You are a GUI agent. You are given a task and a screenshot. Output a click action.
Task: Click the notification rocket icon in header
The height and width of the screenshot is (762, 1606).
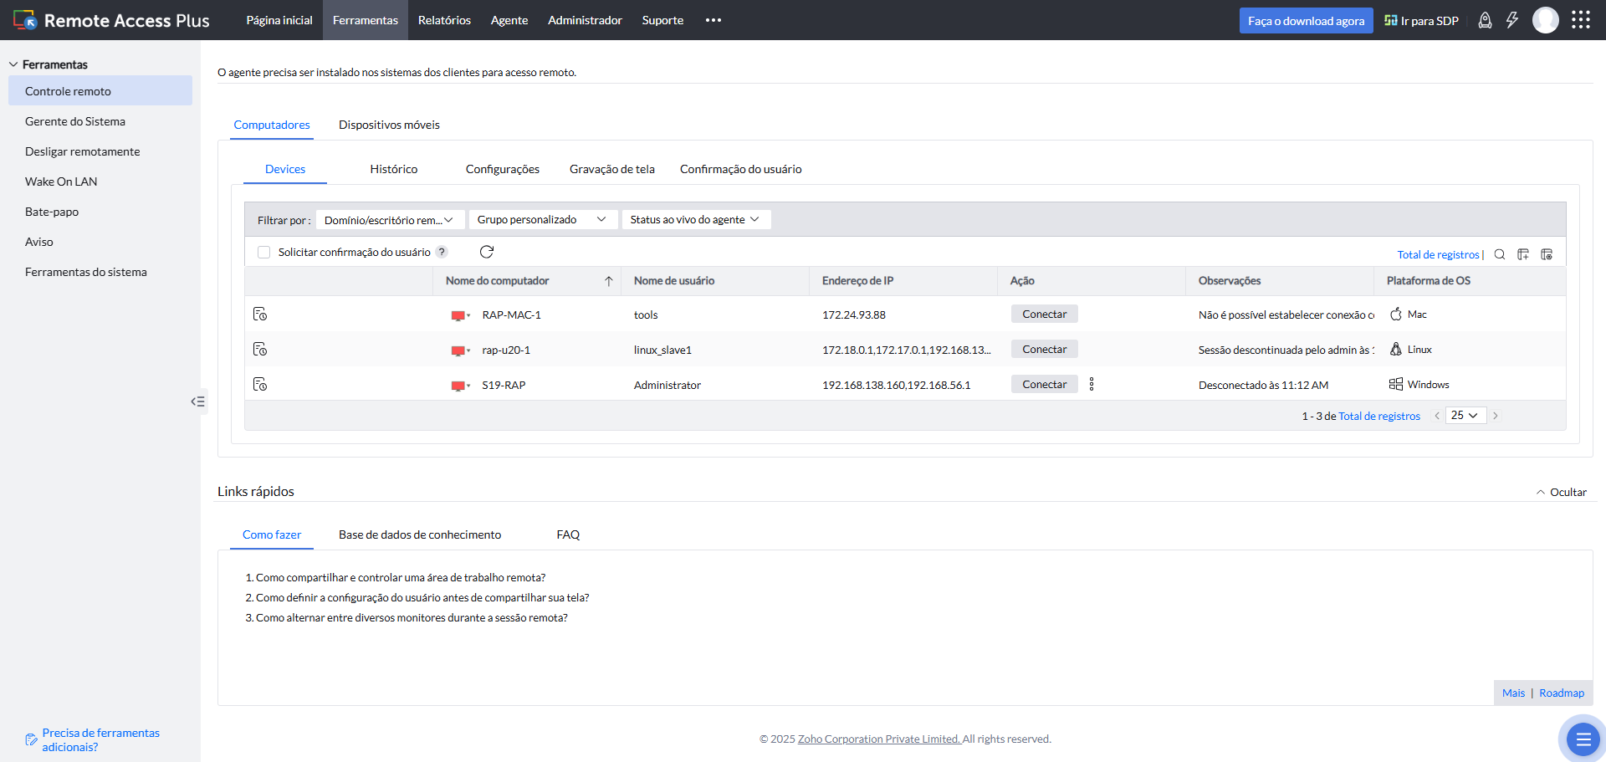pyautogui.click(x=1485, y=20)
